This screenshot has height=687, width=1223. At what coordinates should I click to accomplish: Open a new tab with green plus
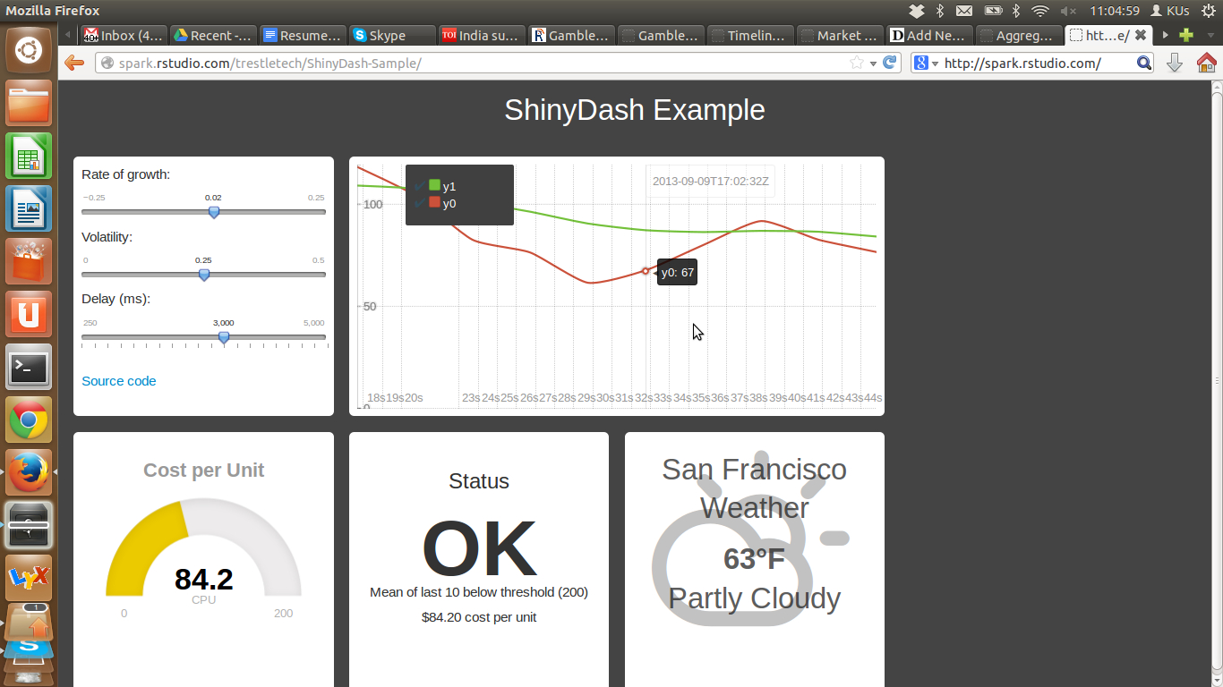(1186, 36)
